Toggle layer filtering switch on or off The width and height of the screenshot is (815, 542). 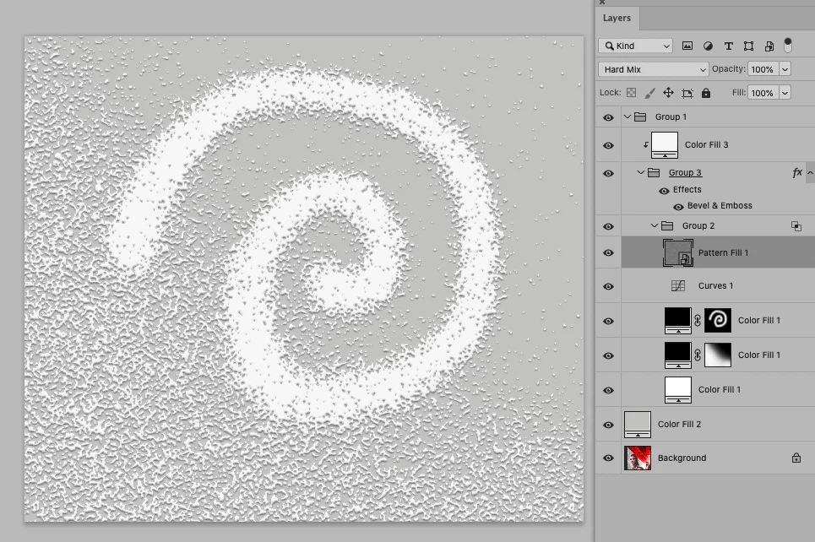click(787, 45)
